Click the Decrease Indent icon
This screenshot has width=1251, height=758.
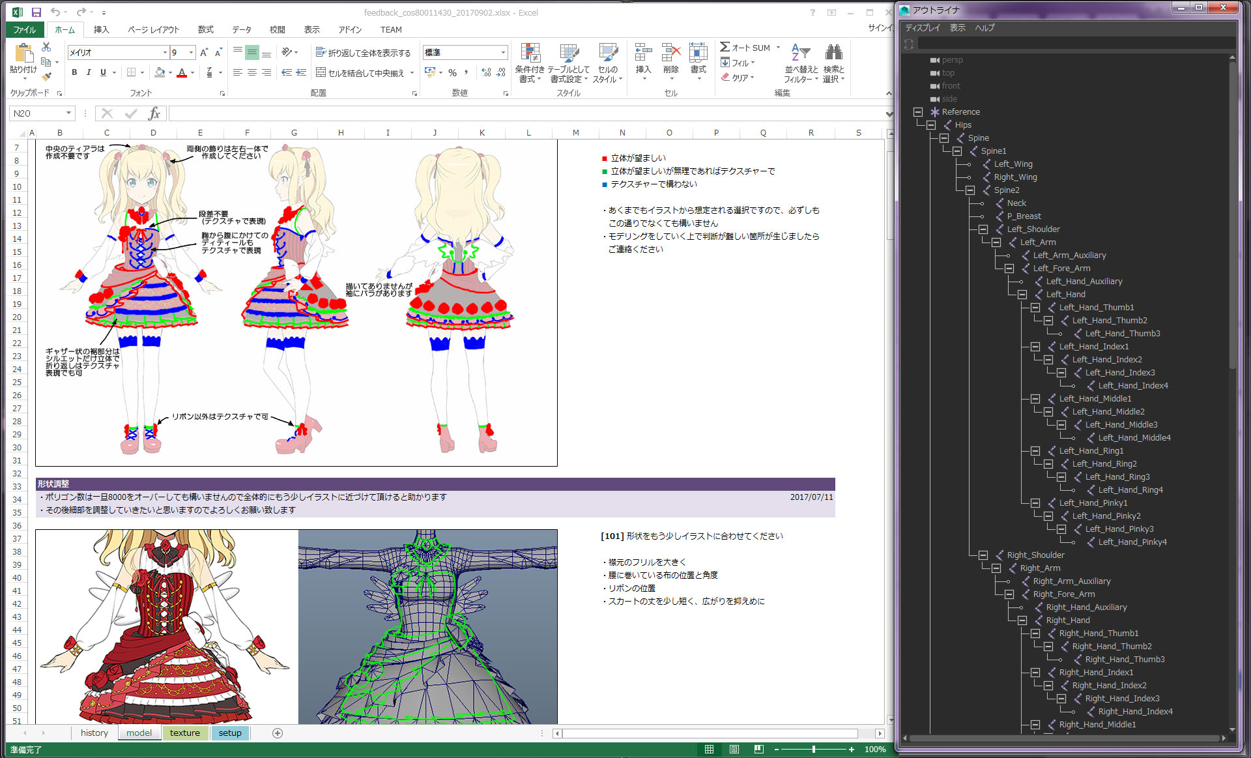(x=287, y=72)
